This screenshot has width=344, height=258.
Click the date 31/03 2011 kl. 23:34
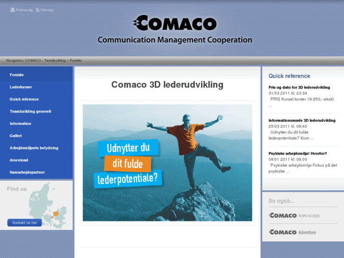click(x=288, y=93)
